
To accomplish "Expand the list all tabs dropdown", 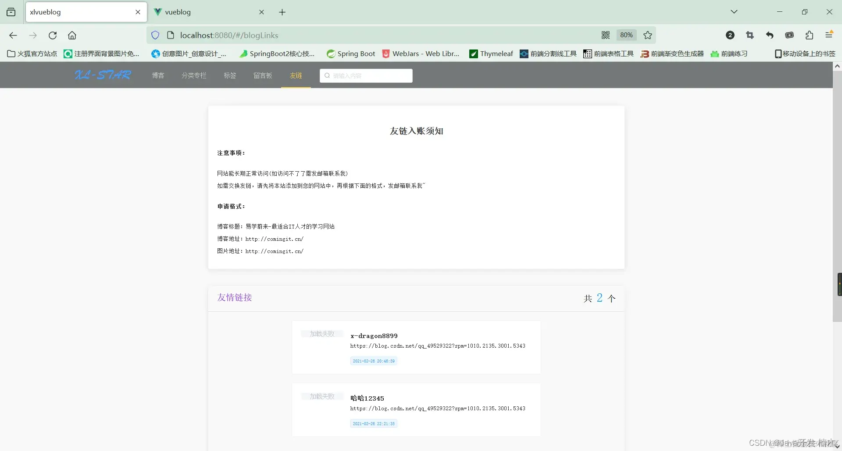I will (x=734, y=12).
